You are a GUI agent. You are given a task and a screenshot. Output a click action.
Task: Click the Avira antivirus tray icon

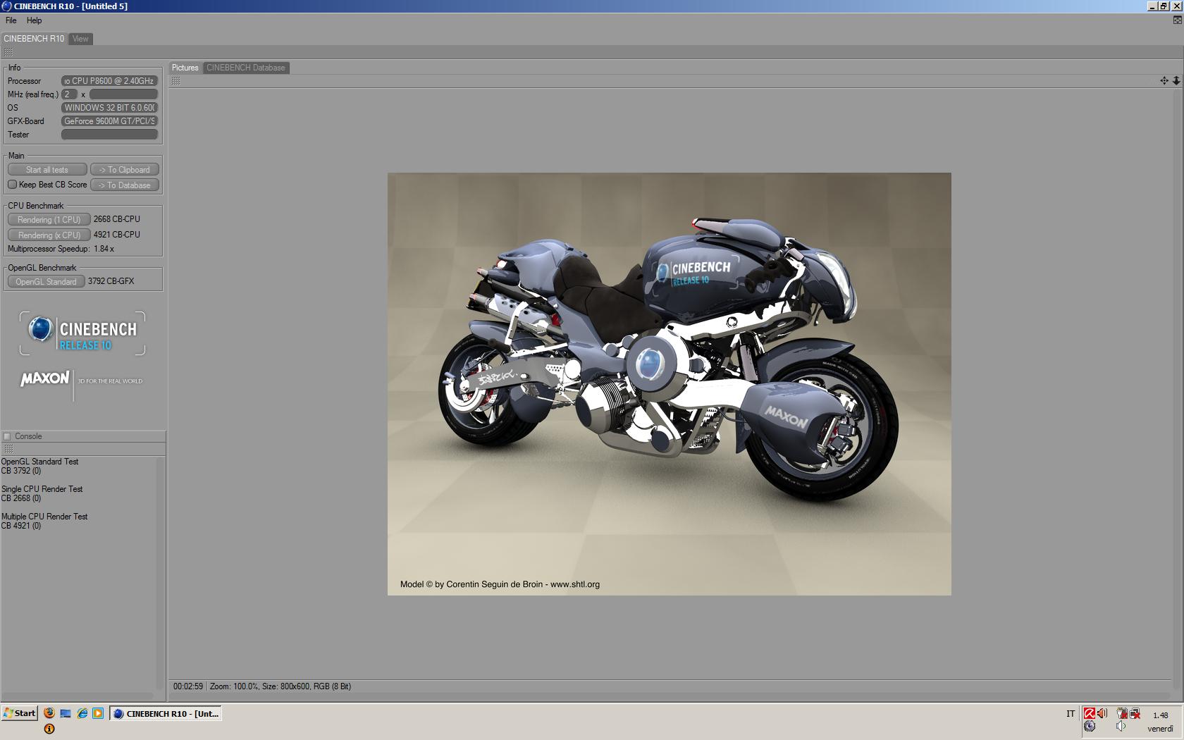coord(1089,713)
